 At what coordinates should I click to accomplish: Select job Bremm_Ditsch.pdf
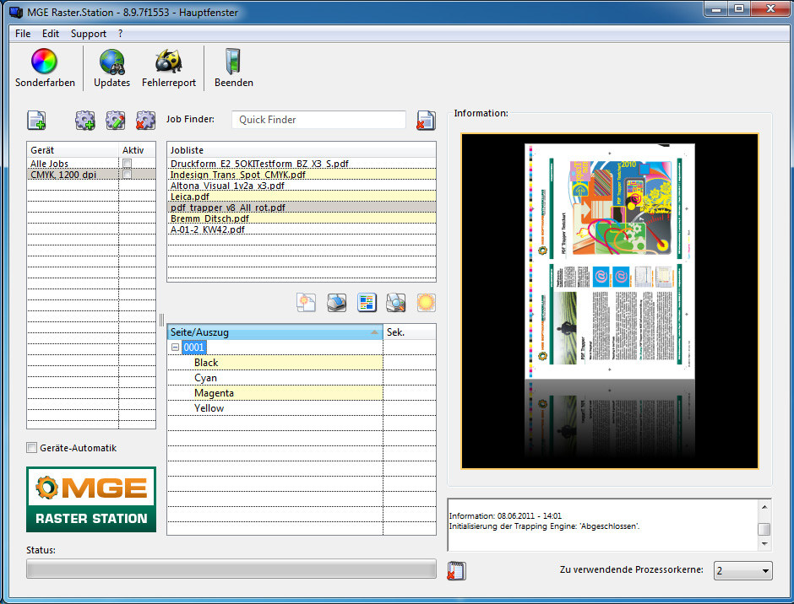(x=302, y=218)
